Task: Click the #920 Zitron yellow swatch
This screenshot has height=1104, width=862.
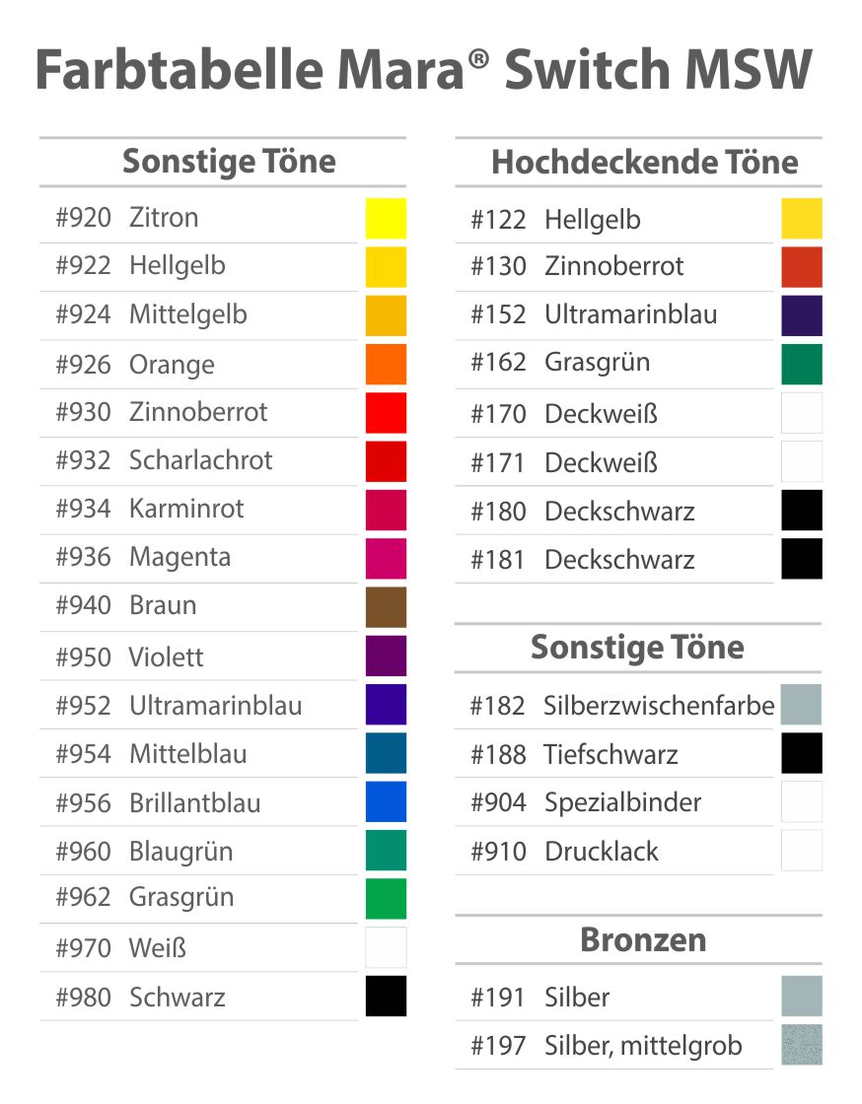Action: (386, 218)
